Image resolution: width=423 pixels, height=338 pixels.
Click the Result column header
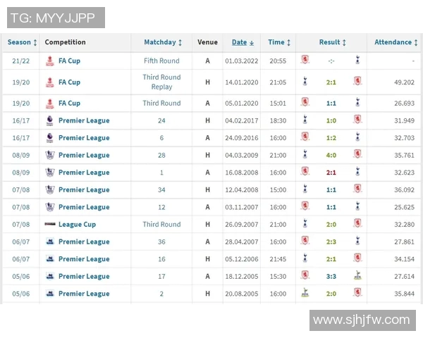pos(329,42)
